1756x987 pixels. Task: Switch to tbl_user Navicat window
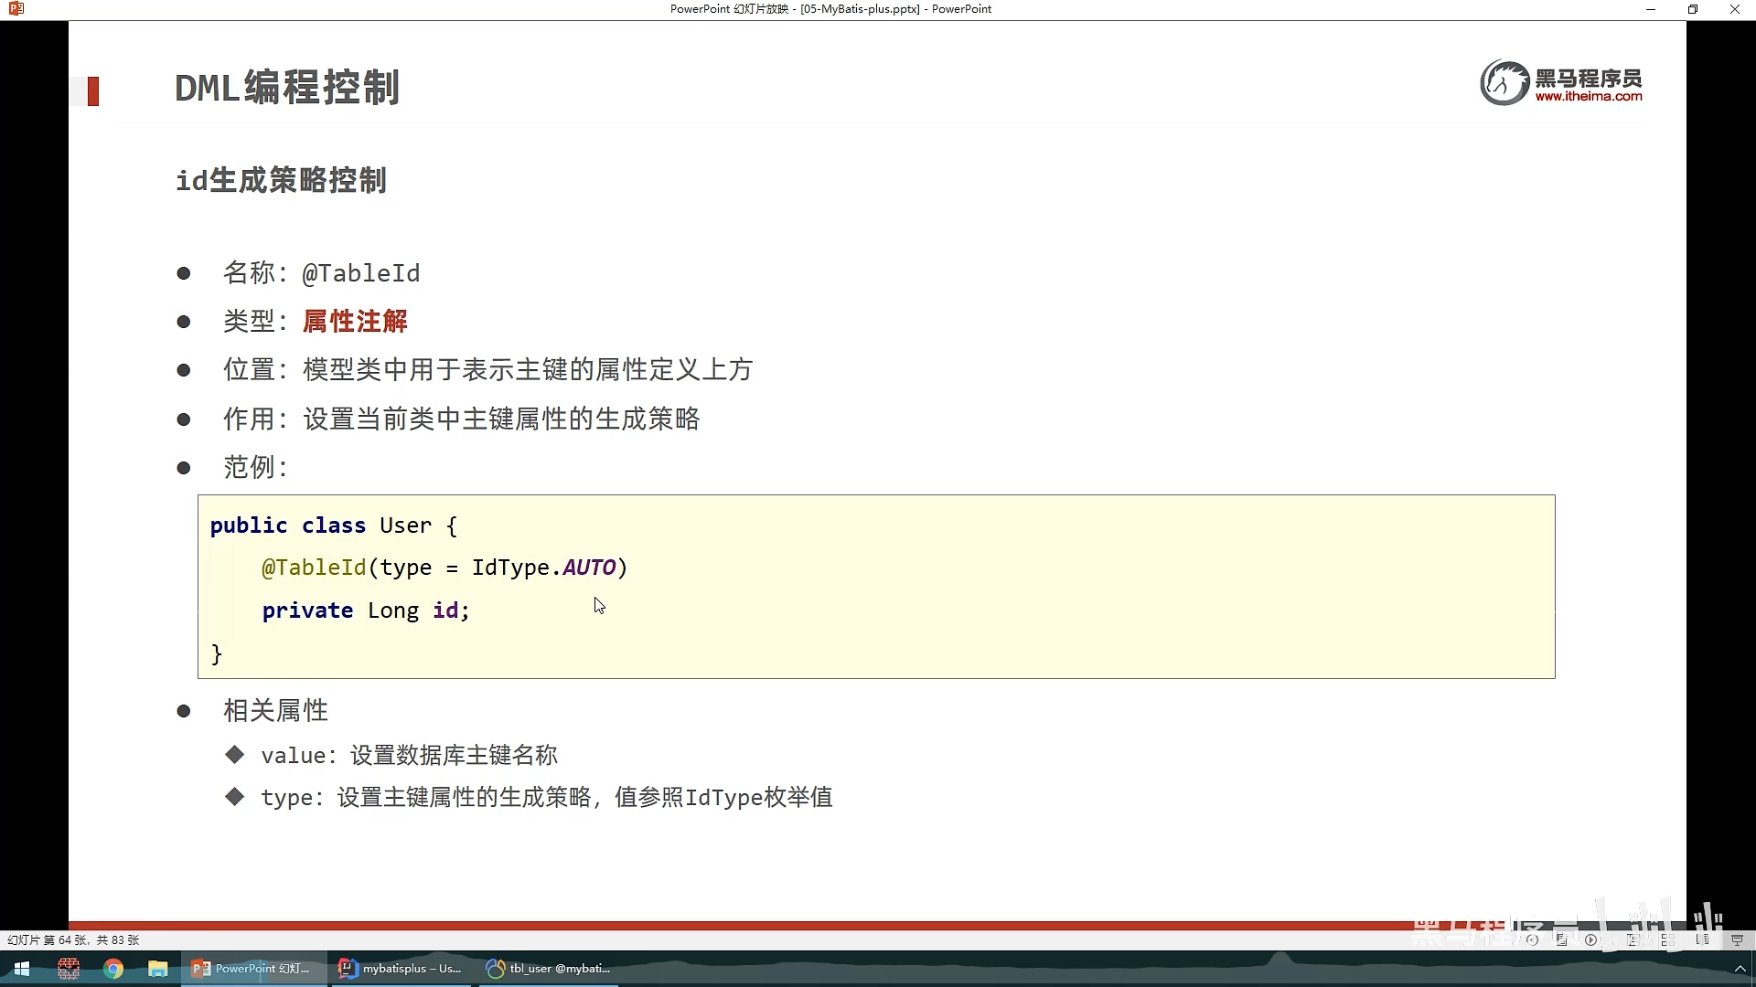(549, 969)
